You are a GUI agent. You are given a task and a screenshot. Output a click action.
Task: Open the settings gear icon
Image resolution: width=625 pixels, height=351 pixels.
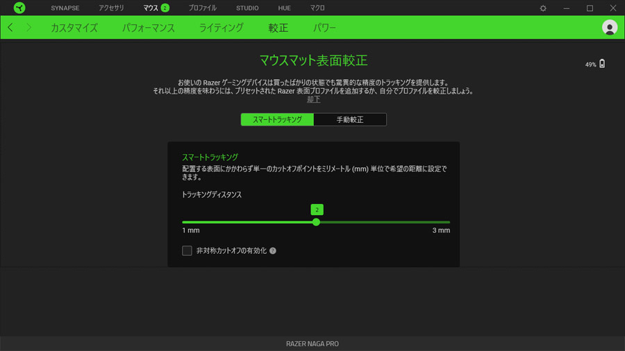[x=543, y=8]
